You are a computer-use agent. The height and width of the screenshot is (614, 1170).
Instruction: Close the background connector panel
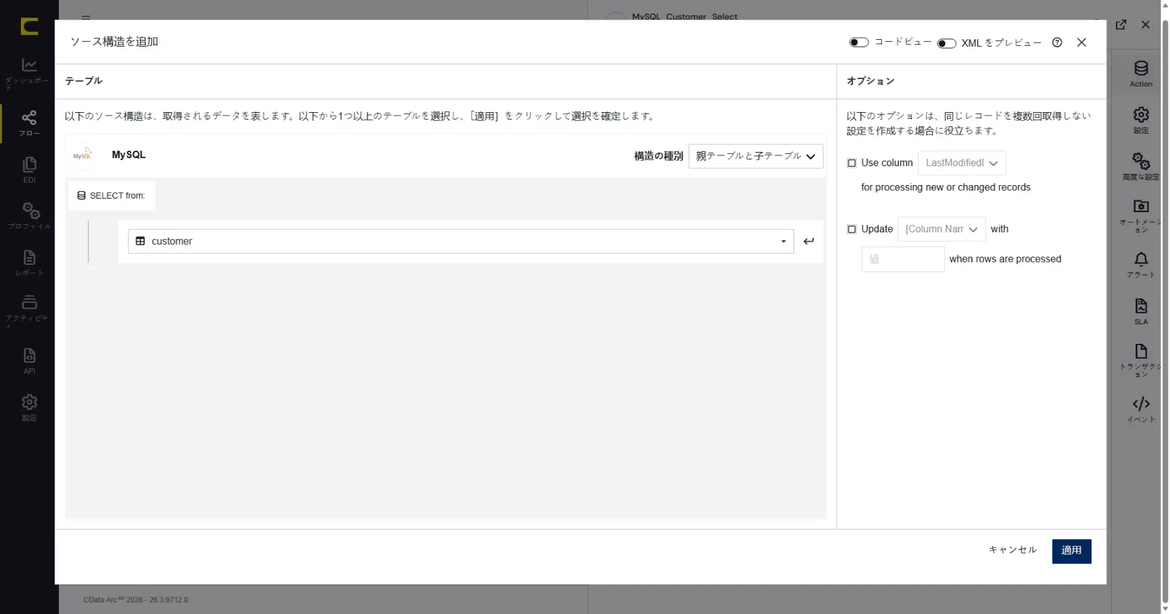[x=1145, y=24]
